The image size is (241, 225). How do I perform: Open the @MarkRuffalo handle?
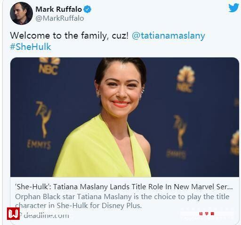(x=60, y=18)
